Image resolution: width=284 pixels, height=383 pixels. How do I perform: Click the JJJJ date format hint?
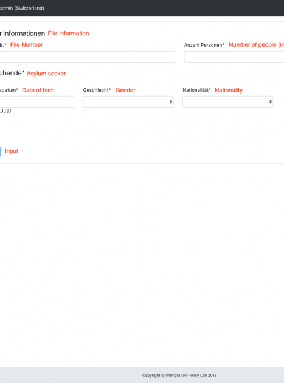click(x=5, y=111)
